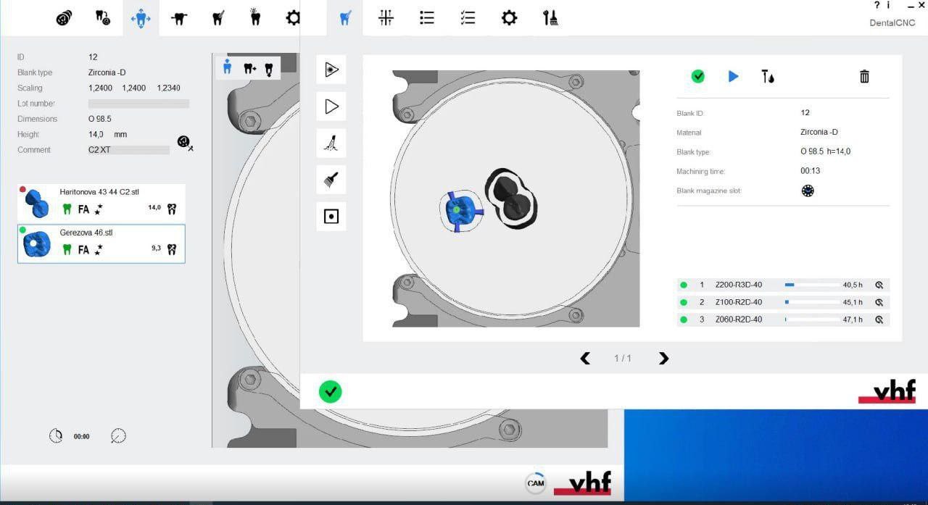The height and width of the screenshot is (505, 928).
Task: Select the spindle drilling icon in sidebar
Action: 331,143
